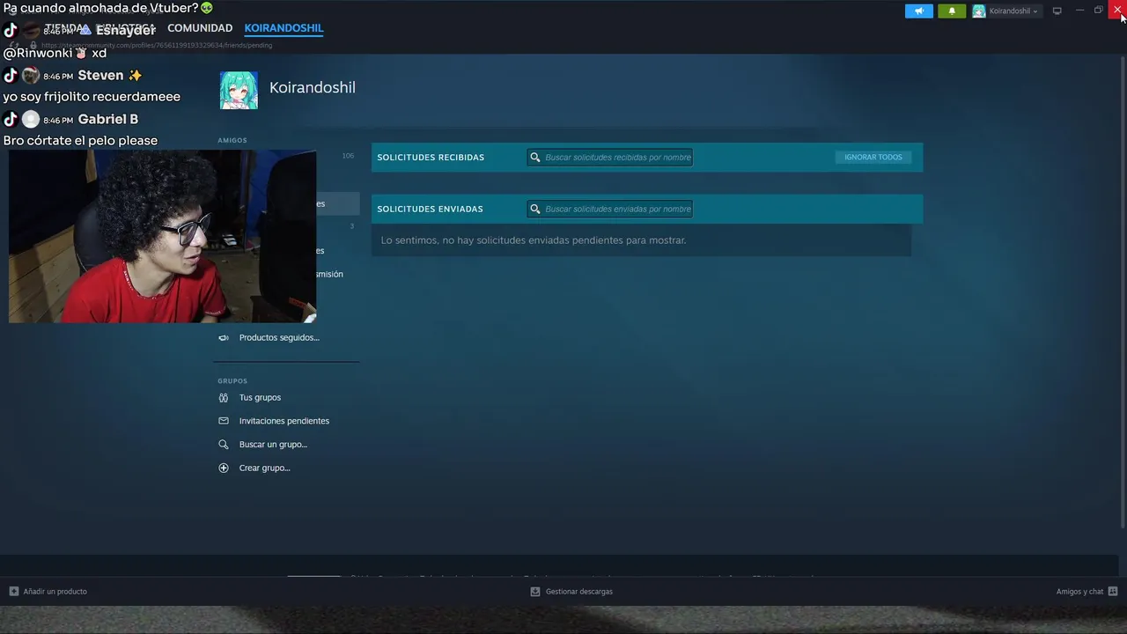The image size is (1127, 634).
Task: Open Productos seguidos... link
Action: [x=279, y=338]
